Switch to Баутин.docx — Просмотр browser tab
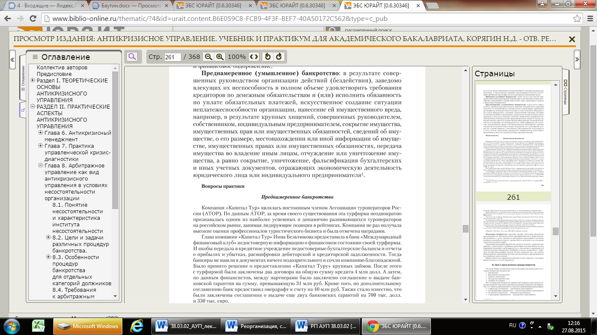The width and height of the screenshot is (597, 335). click(x=131, y=6)
